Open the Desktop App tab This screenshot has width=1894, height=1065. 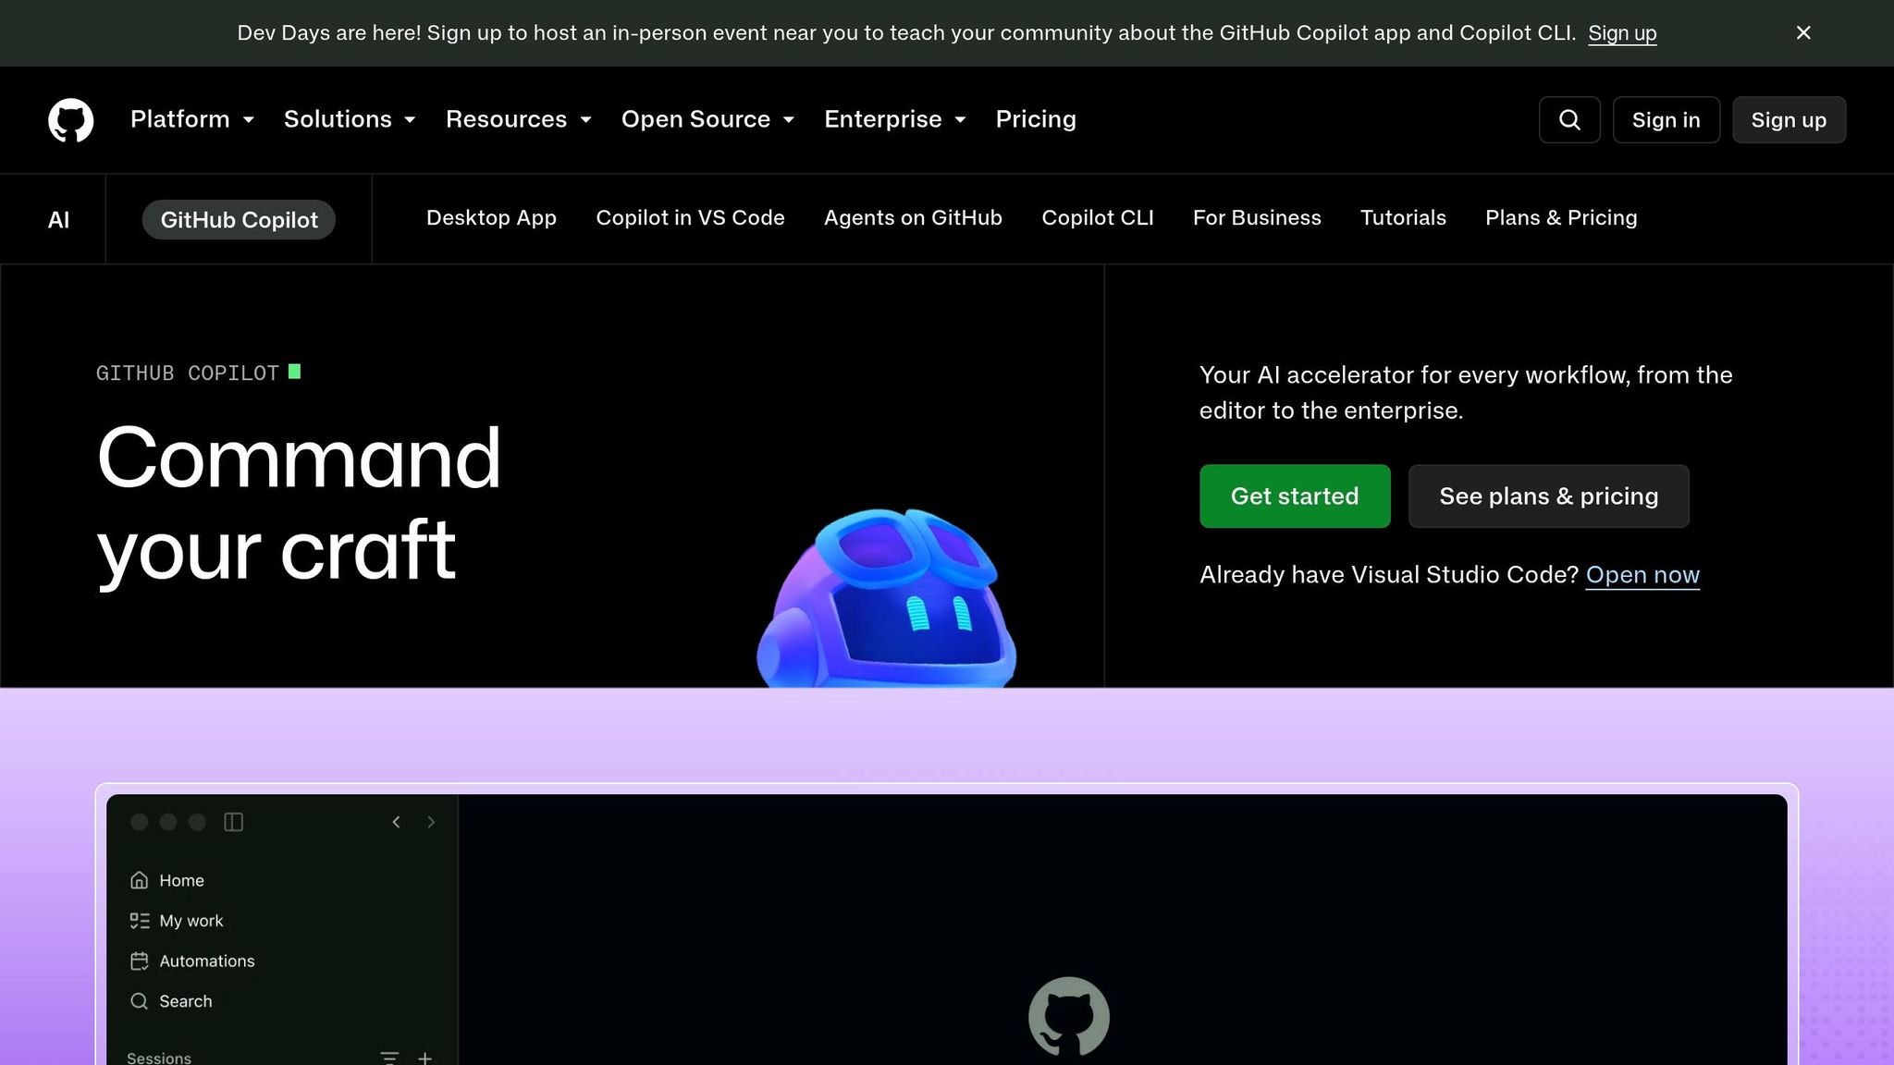click(x=491, y=218)
